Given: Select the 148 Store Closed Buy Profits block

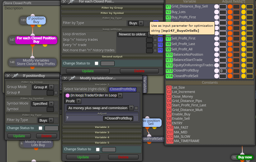Looking at the screenshot, I should click(x=36, y=62).
